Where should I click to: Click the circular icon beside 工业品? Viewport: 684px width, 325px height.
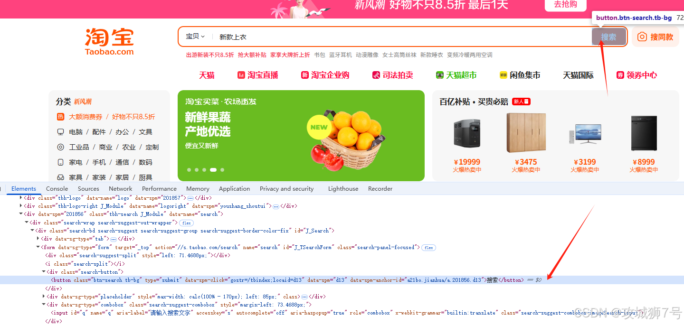click(60, 147)
